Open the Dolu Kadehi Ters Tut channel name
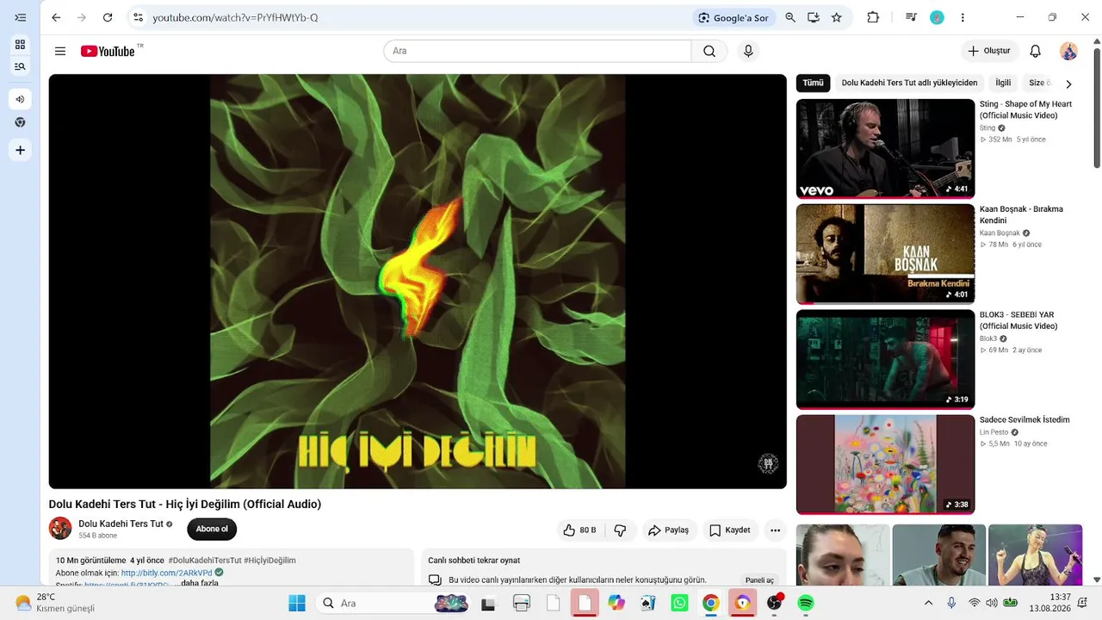 (x=121, y=524)
